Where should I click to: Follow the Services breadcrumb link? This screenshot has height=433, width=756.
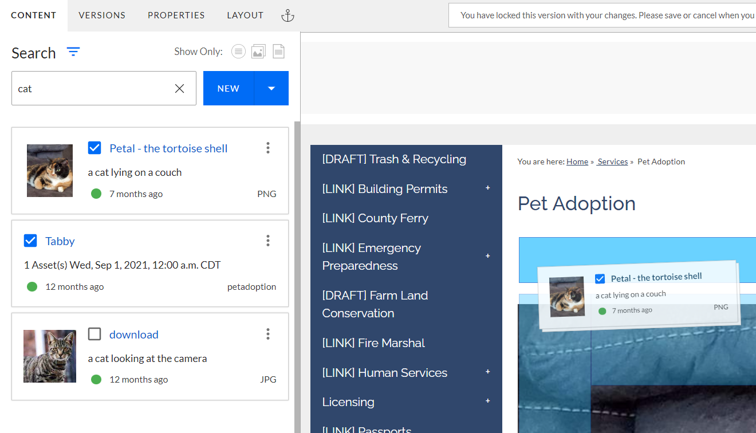coord(612,162)
